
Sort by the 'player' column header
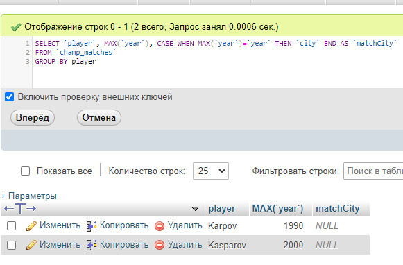tap(222, 209)
